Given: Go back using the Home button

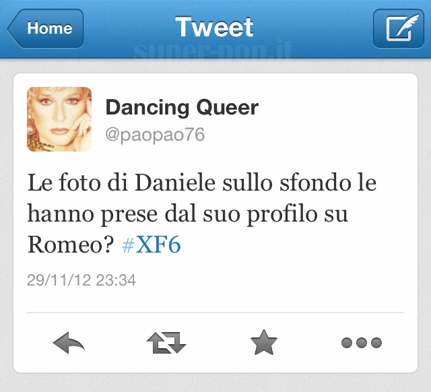Looking at the screenshot, I should 45,28.
